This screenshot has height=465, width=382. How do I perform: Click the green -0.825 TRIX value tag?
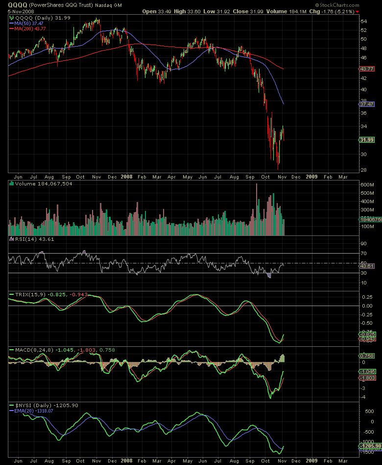[367, 334]
